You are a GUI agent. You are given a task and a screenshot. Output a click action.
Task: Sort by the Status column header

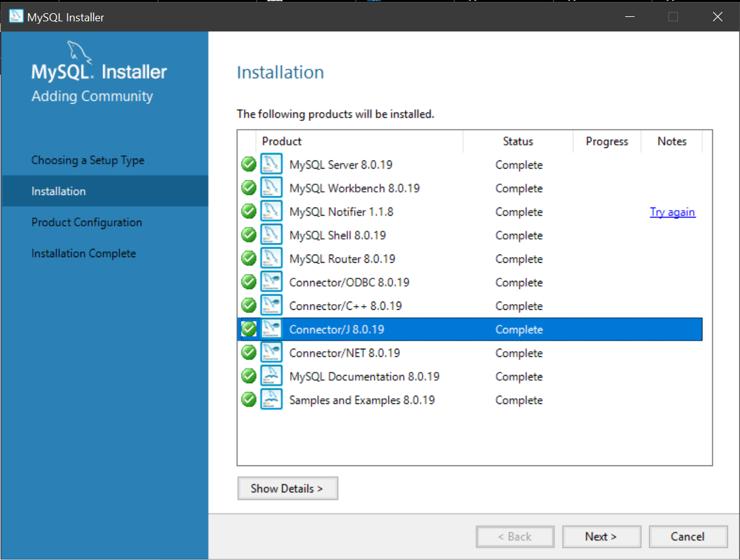pyautogui.click(x=518, y=142)
